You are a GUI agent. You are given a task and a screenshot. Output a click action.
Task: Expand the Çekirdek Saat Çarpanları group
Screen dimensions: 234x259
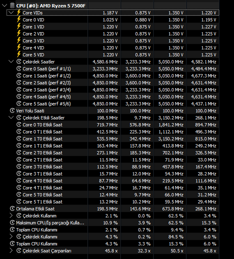(11, 251)
